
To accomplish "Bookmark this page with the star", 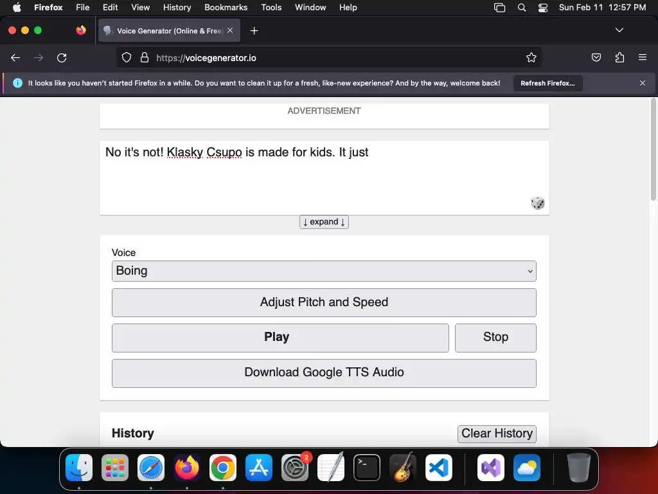I will [531, 57].
